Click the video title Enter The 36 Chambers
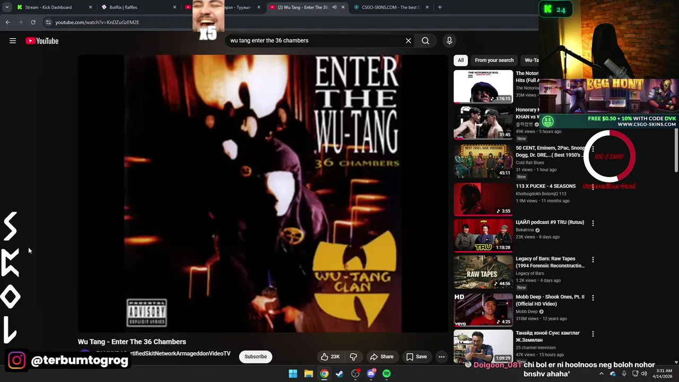The image size is (679, 382). [x=132, y=342]
